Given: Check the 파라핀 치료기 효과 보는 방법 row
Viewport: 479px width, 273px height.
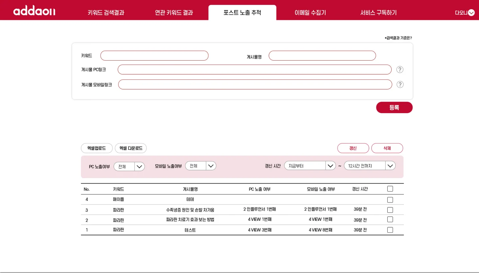Looking at the screenshot, I should (x=390, y=219).
